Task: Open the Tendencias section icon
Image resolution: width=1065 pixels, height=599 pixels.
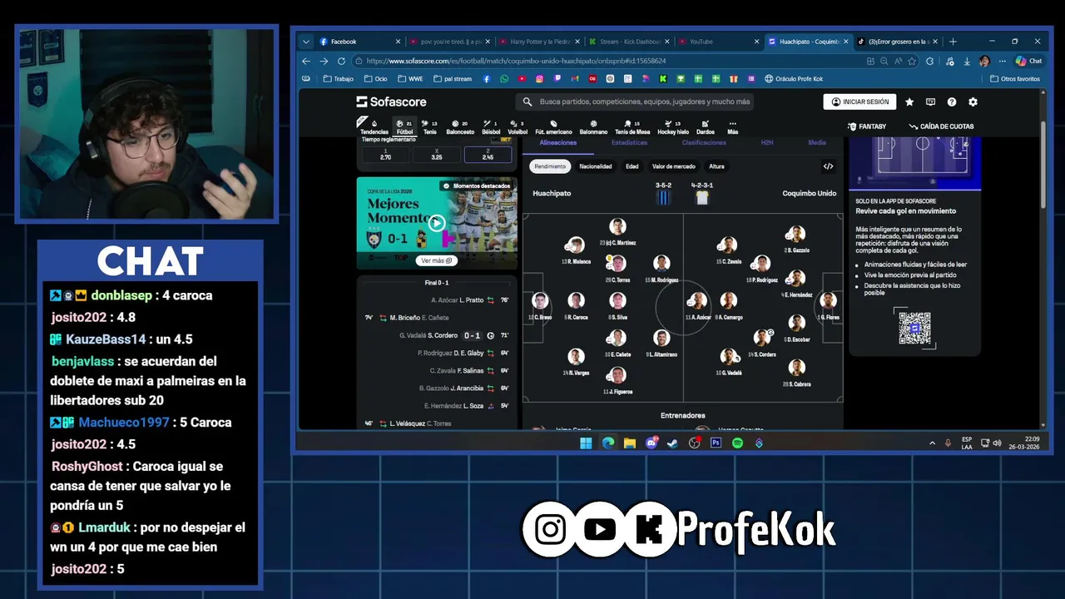Action: [374, 127]
